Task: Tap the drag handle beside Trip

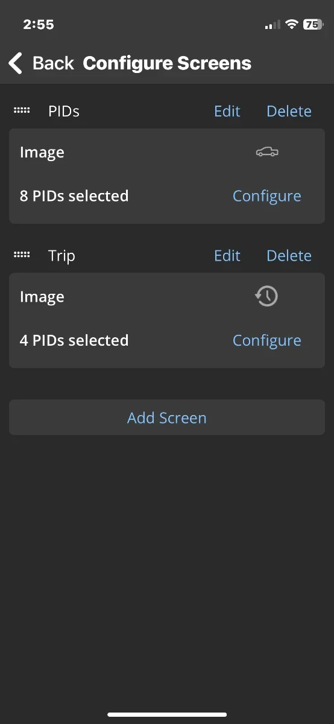Action: (22, 255)
